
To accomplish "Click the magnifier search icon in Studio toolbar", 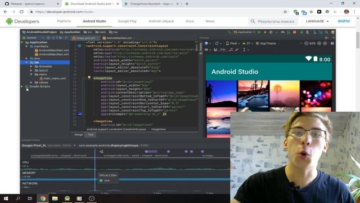I will (326, 32).
